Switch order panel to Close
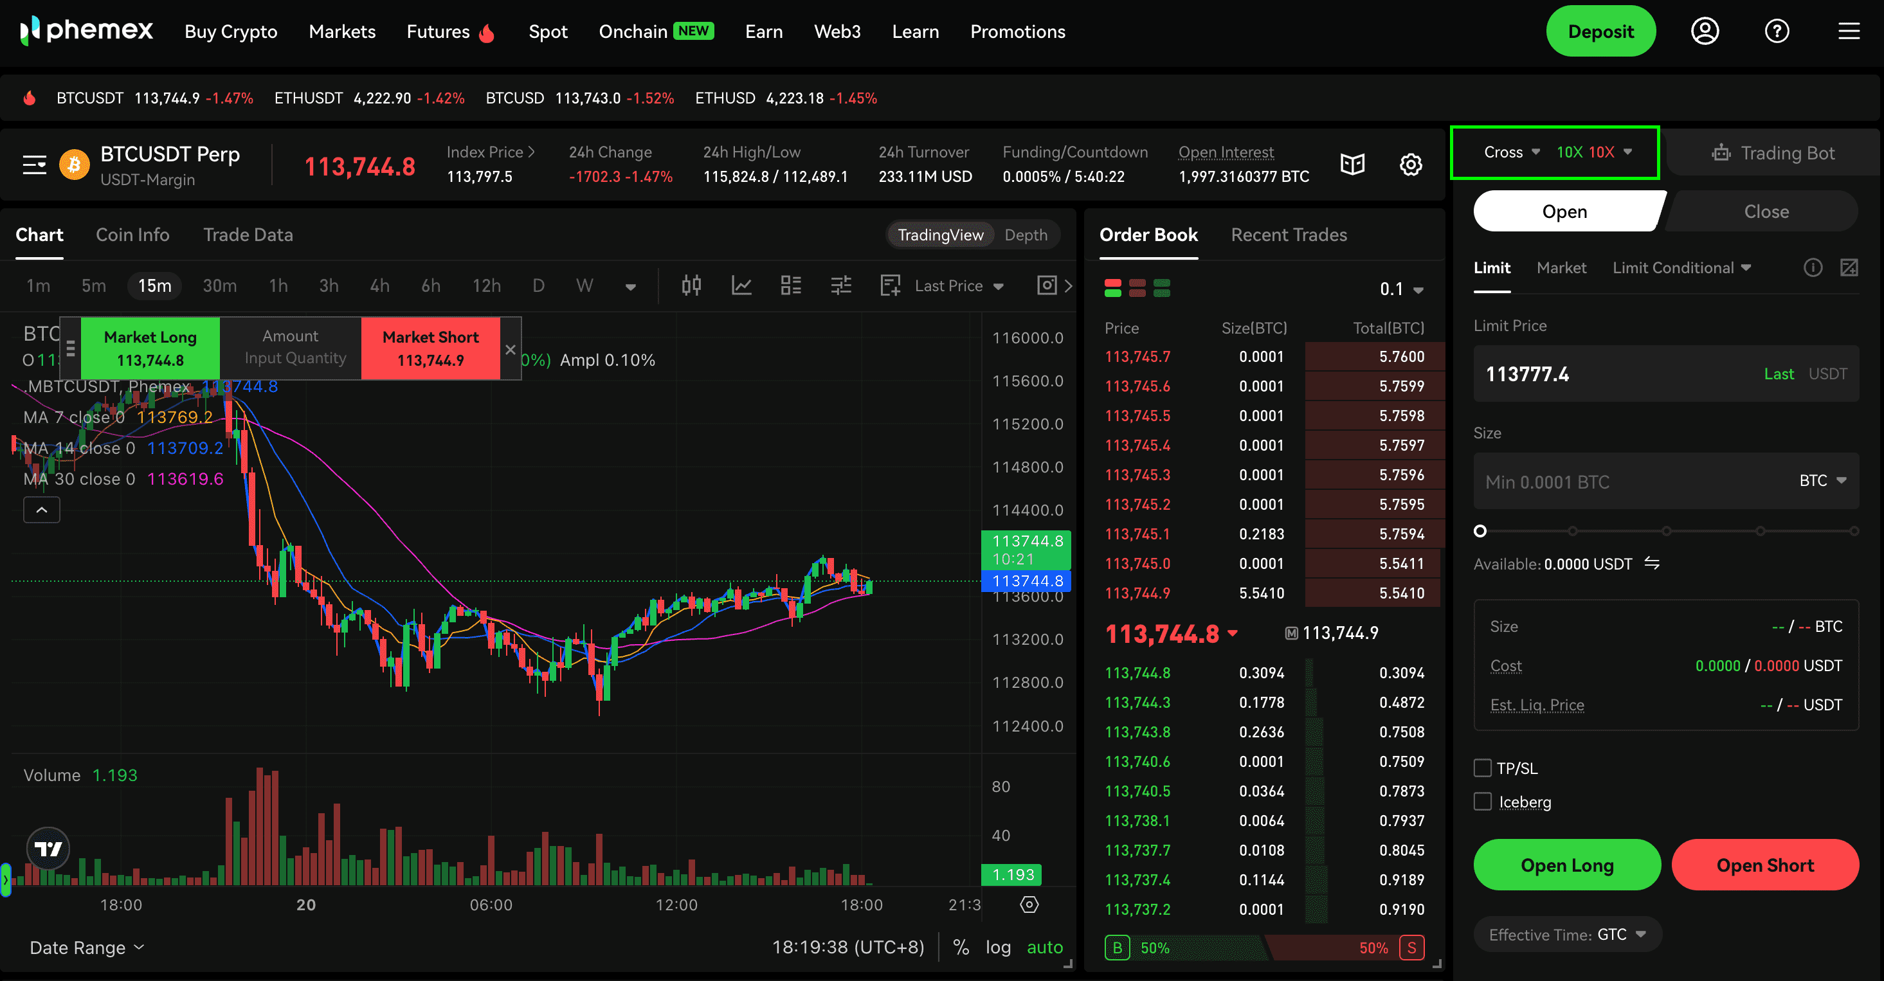The width and height of the screenshot is (1884, 981). coord(1766,212)
